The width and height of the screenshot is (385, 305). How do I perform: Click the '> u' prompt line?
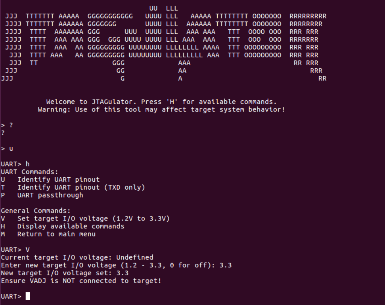[7, 149]
